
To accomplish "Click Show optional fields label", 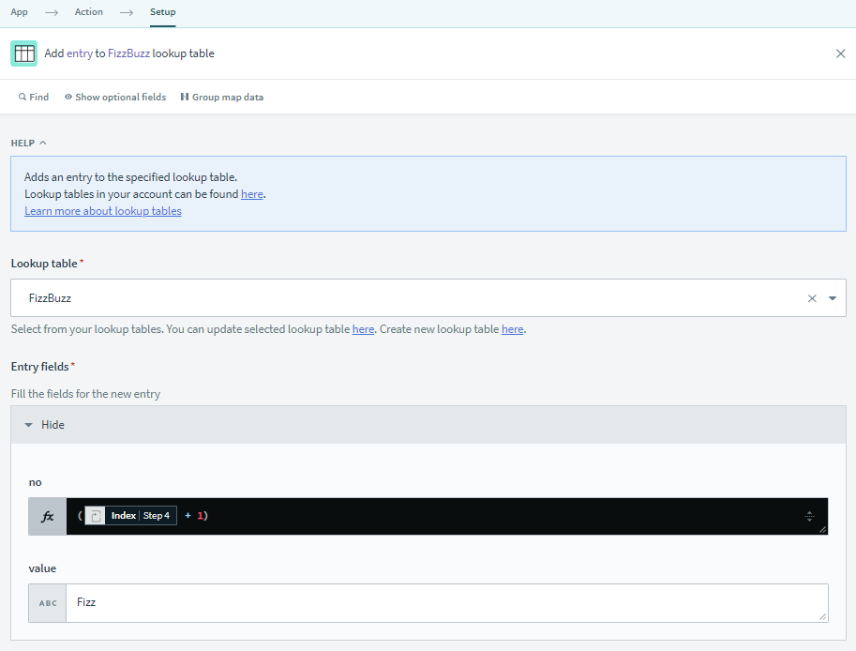I will click(x=121, y=97).
